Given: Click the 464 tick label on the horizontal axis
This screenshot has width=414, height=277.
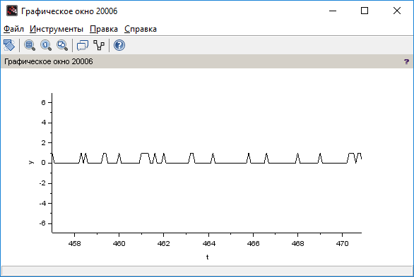Looking at the screenshot, I should (209, 244).
